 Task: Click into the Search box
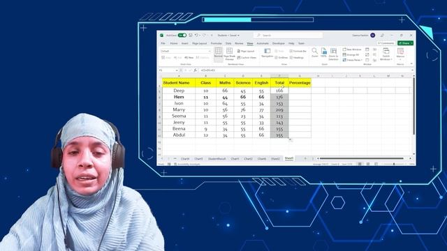point(288,36)
